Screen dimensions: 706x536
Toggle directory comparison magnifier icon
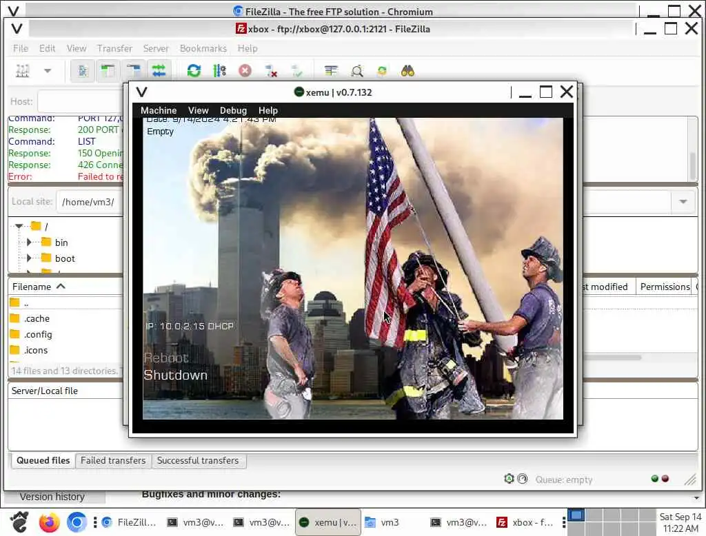pos(356,71)
